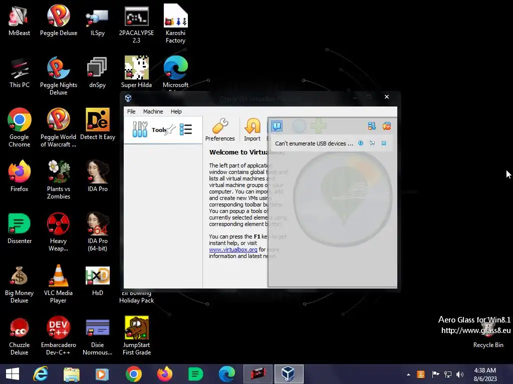Switch to the red app taskbar button
Screen dimensions: 513x384
(258, 374)
